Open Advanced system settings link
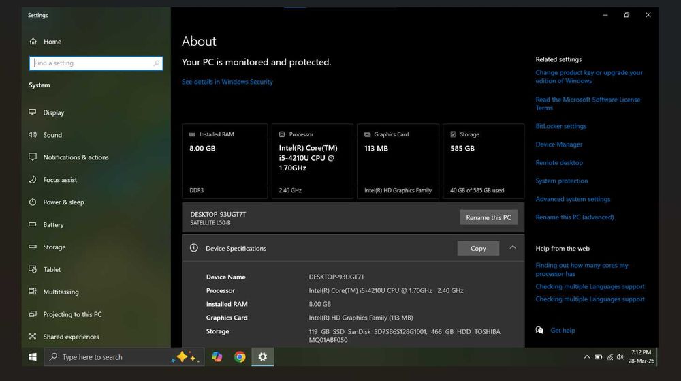This screenshot has height=381, width=681. (573, 200)
